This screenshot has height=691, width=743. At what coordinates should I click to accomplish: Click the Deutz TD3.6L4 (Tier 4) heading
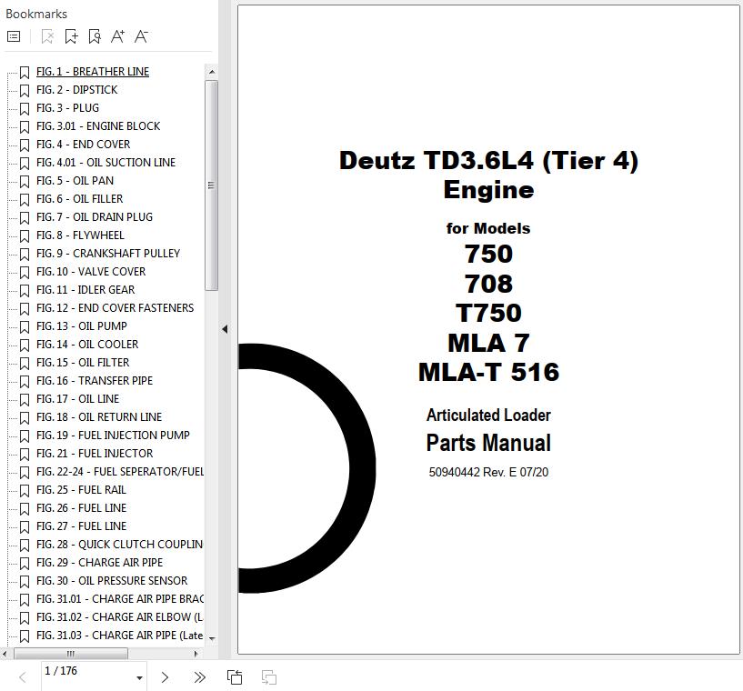(x=488, y=160)
